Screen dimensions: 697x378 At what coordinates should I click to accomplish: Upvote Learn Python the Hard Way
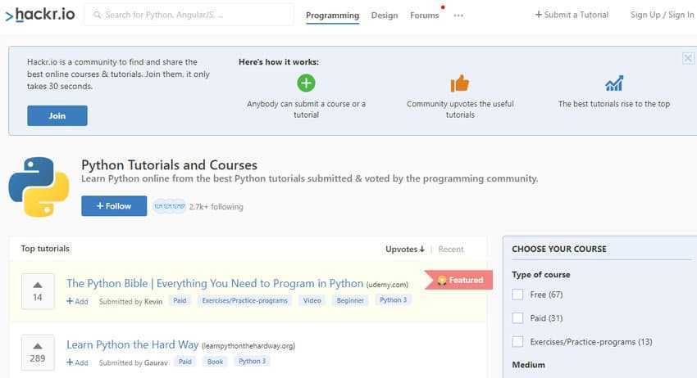click(x=38, y=353)
